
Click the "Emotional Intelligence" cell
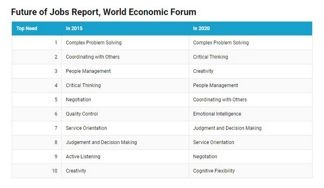pyautogui.click(x=217, y=114)
